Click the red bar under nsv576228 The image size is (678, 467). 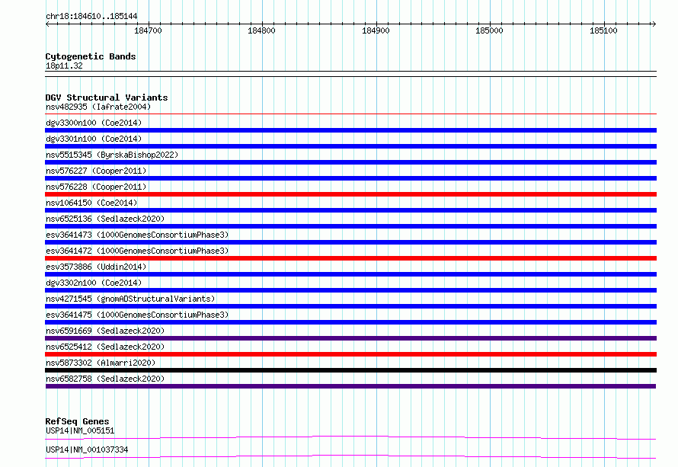[x=350, y=194]
